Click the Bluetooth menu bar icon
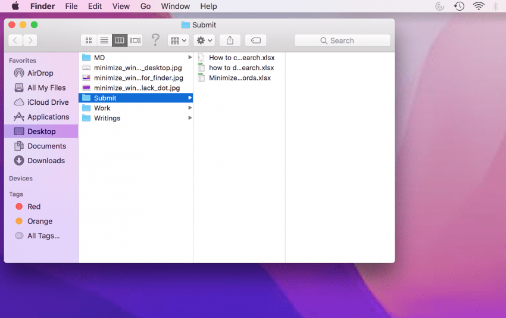Screen dimensions: 506x318 click(x=496, y=6)
